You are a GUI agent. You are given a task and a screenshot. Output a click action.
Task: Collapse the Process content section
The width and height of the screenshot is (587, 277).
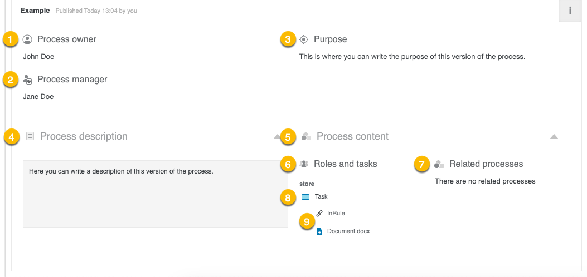pos(554,136)
